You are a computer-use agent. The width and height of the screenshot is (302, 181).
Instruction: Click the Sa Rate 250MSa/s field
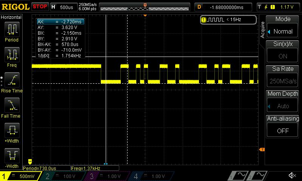(x=282, y=81)
